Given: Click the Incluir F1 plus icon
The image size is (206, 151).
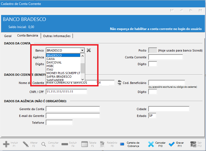Looking at the screenshot, I should pyautogui.click(x=6, y=144).
